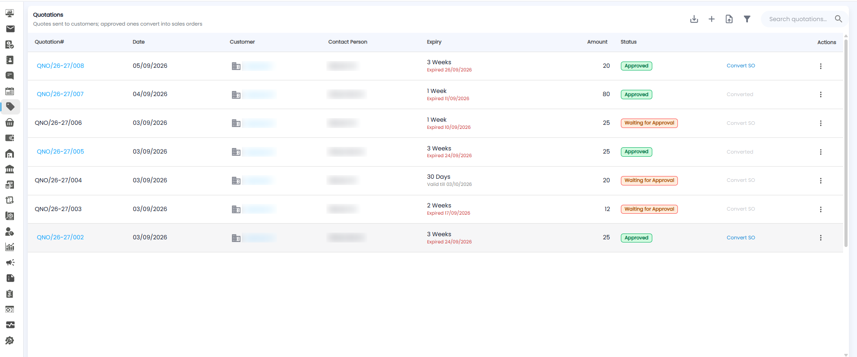Select the price tag sales sidebar icon
This screenshot has height=357, width=857.
(10, 107)
